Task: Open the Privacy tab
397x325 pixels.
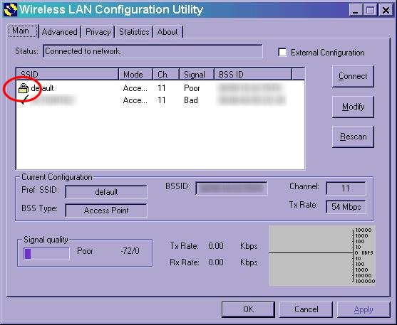Action: (98, 32)
